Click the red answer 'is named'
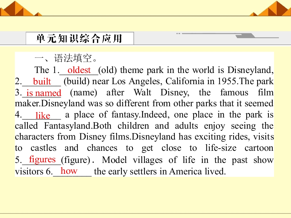Screen dimensions: 291x218 point(44,93)
